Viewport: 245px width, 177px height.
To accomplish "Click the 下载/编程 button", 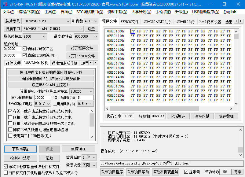I will click(20, 149).
